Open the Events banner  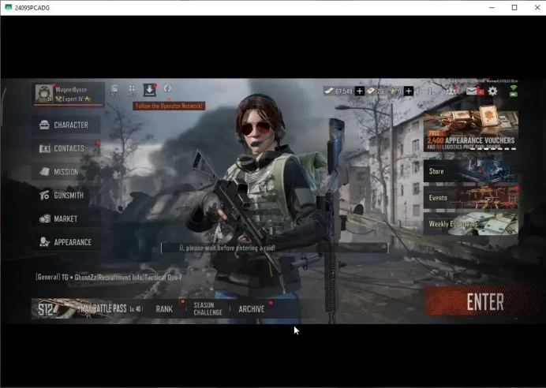point(471,197)
